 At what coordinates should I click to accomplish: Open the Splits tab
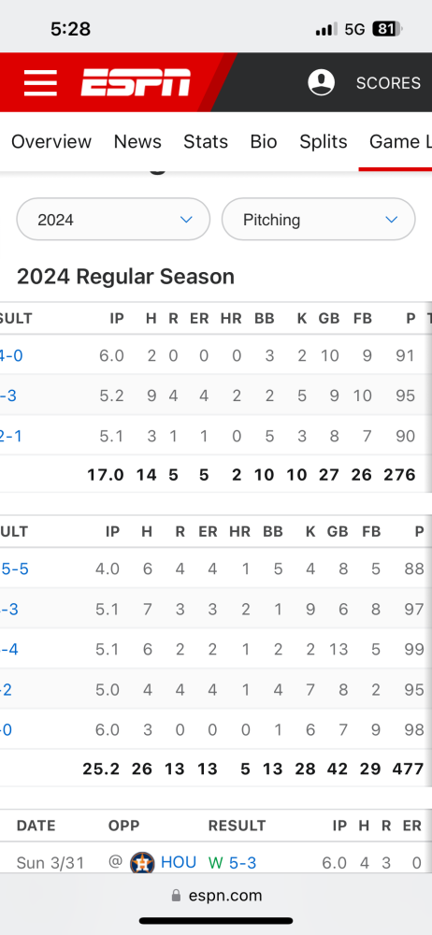[324, 142]
